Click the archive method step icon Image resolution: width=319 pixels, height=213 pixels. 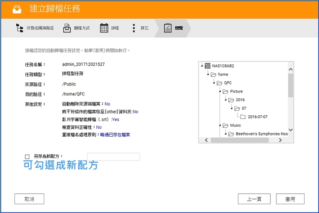coord(67,28)
